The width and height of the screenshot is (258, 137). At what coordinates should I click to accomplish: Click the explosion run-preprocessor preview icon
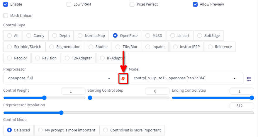tap(123, 78)
